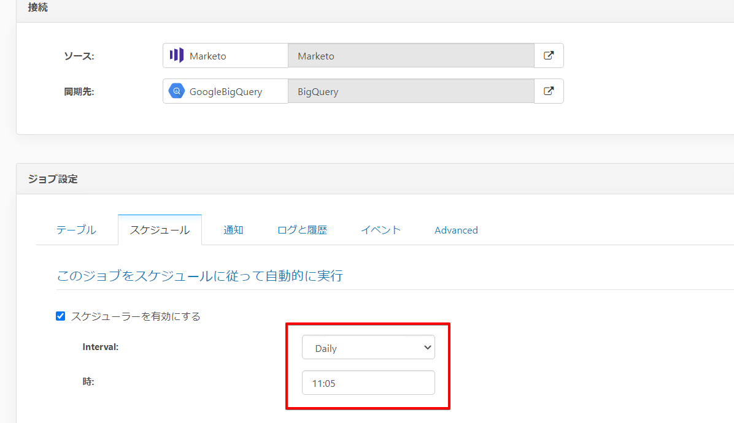Open the Interval dropdown showing Daily
This screenshot has width=734, height=423.
[x=368, y=347]
